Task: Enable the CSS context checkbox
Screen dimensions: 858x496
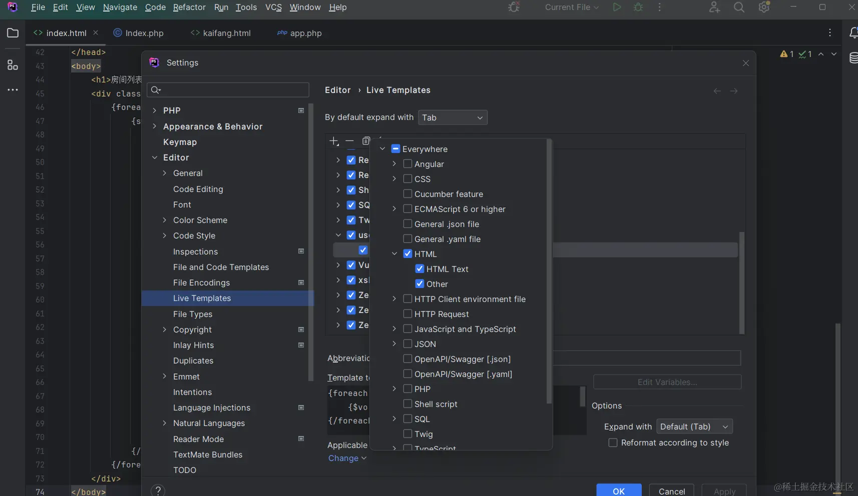Action: click(x=407, y=179)
